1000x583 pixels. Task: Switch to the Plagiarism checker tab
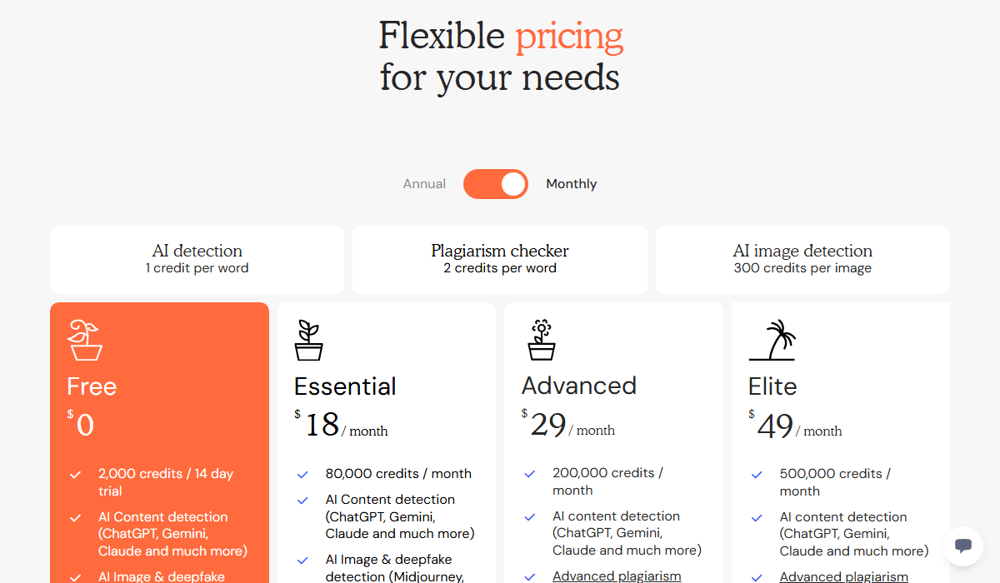pos(500,259)
